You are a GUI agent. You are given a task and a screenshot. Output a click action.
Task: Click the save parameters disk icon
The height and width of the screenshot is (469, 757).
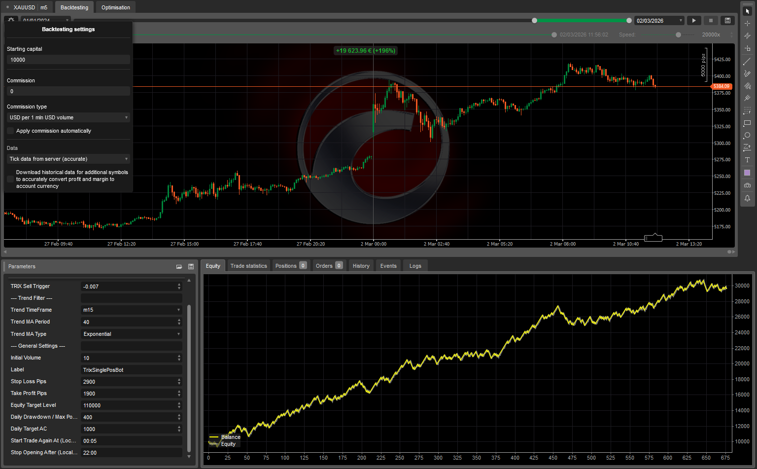[191, 266]
